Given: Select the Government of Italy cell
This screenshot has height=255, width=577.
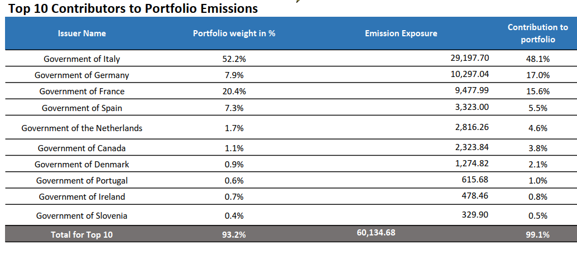Looking at the screenshot, I should (x=81, y=59).
